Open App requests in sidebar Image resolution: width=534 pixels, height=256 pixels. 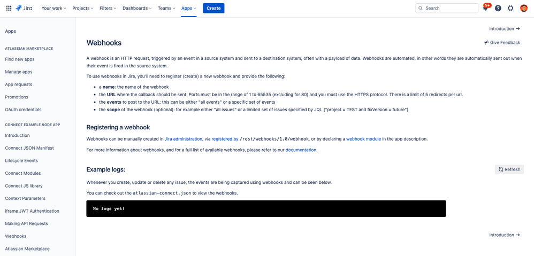tap(19, 84)
